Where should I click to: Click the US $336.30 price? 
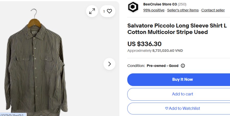click(144, 44)
